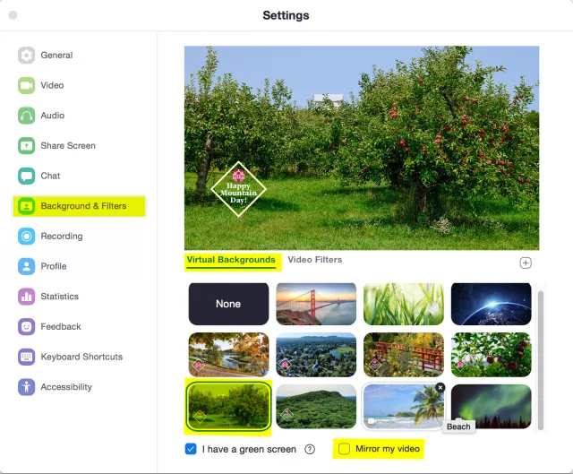
Task: Add a background with plus icon
Action: tap(526, 263)
